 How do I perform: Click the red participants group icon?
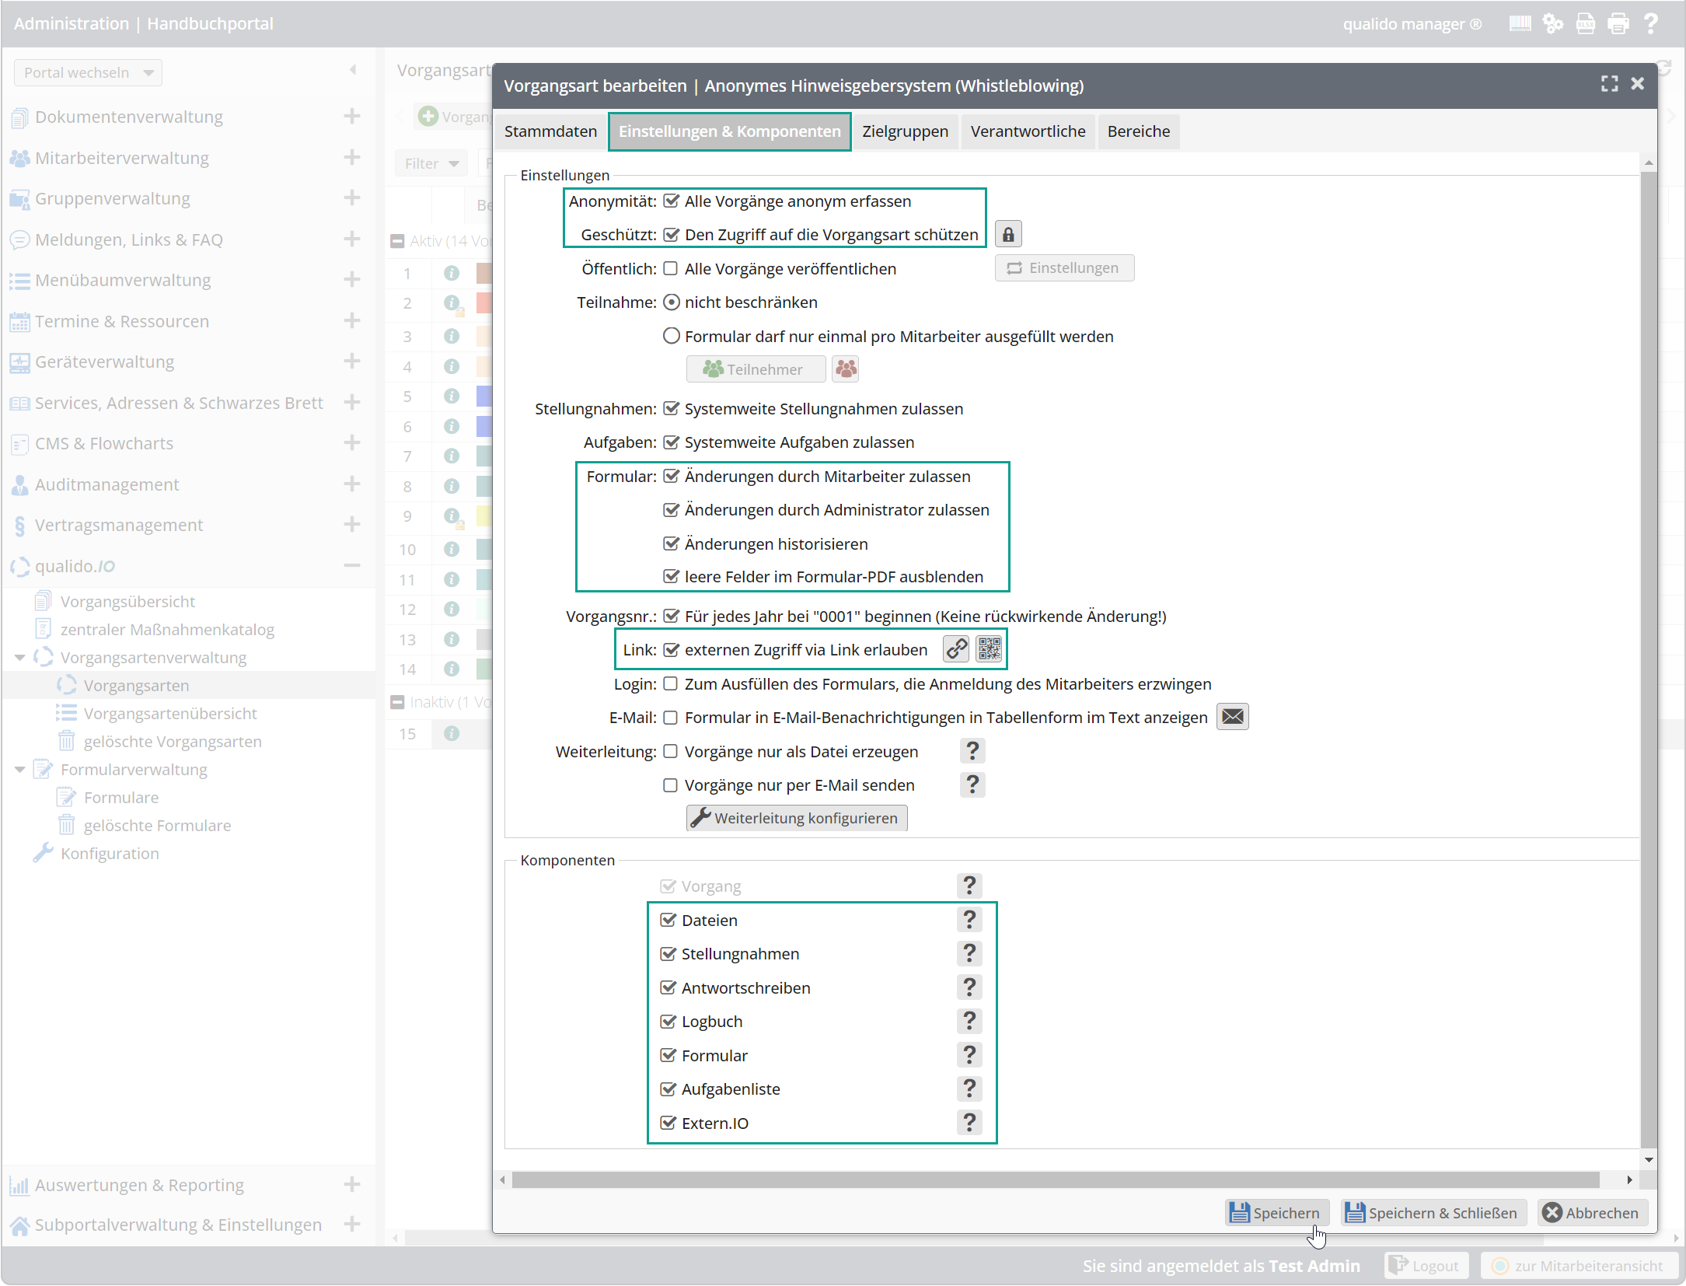[x=846, y=369]
